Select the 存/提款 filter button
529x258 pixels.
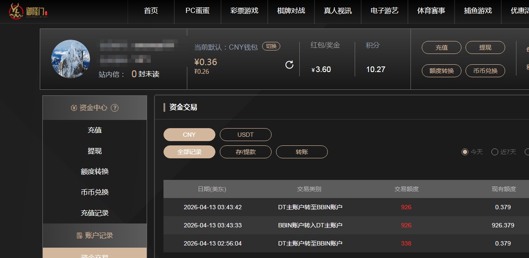click(245, 152)
